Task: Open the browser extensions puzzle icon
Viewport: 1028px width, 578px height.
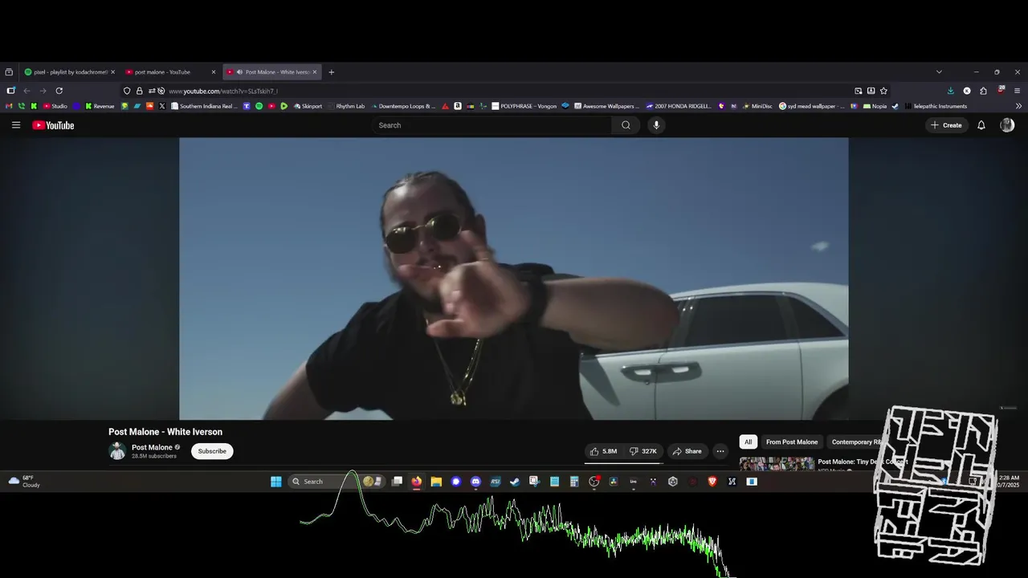Action: tap(983, 91)
